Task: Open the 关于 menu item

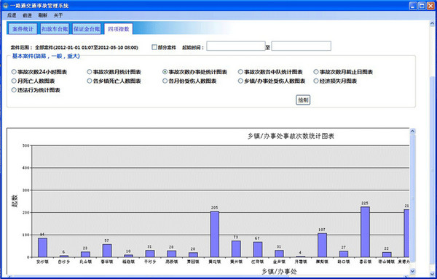Action: pos(58,15)
